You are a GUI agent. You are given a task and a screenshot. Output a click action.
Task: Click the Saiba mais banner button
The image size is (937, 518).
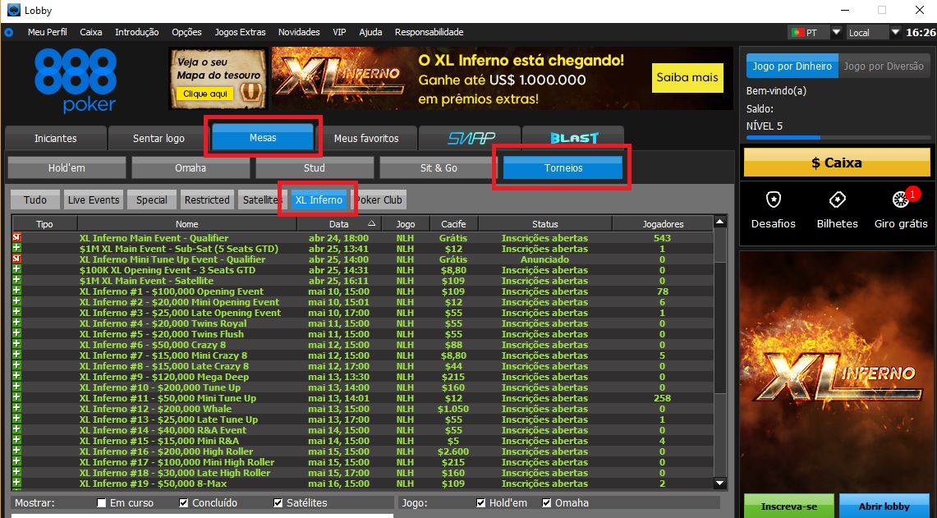tap(687, 78)
